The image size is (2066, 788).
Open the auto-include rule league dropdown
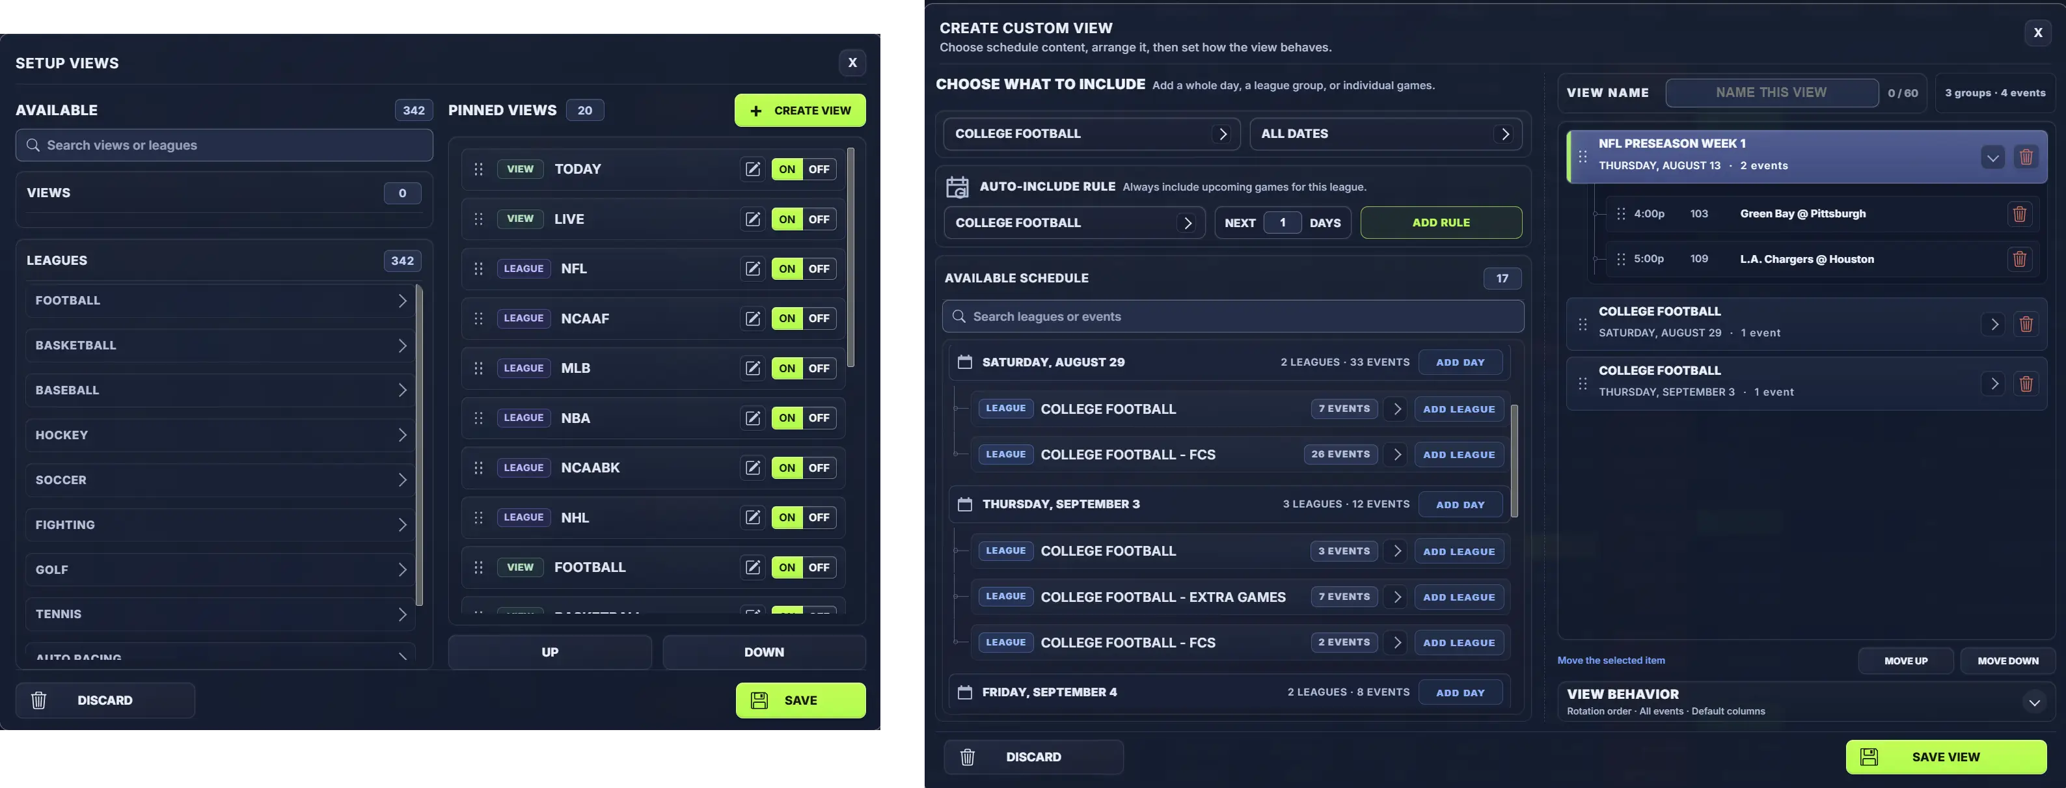1074,223
